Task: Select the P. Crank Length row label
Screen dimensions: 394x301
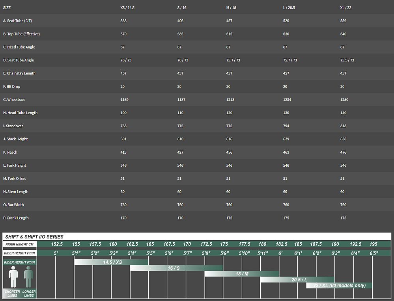Action: point(16,218)
